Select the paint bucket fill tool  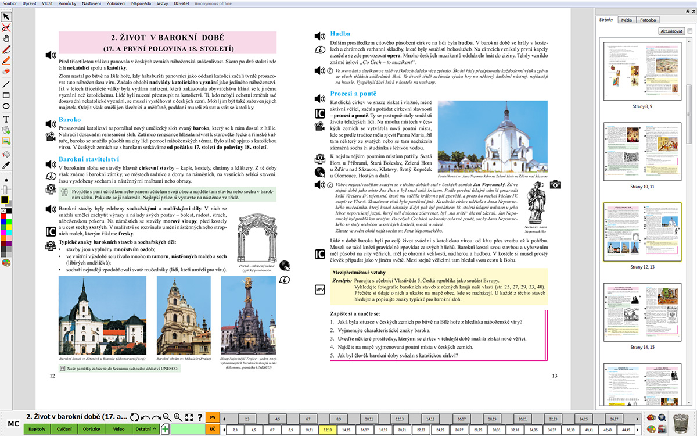tap(6, 154)
